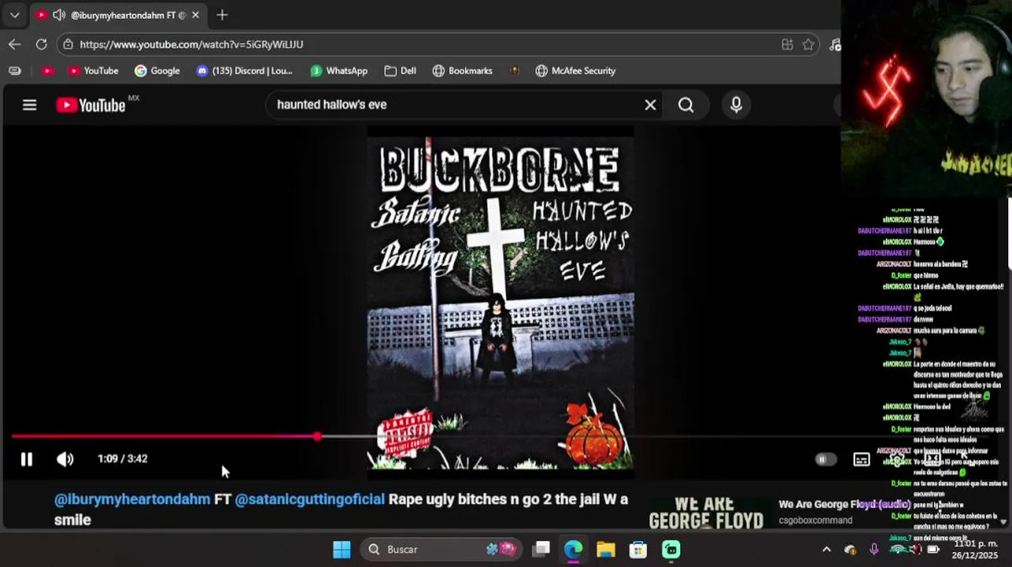Open the green app pinned on the taskbar

[671, 549]
